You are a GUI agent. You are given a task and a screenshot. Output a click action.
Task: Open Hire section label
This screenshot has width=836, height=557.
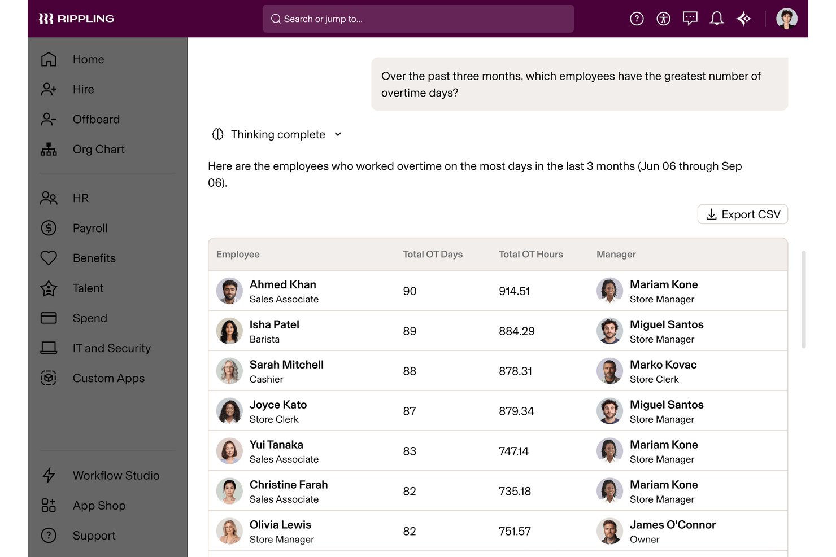[x=84, y=89]
